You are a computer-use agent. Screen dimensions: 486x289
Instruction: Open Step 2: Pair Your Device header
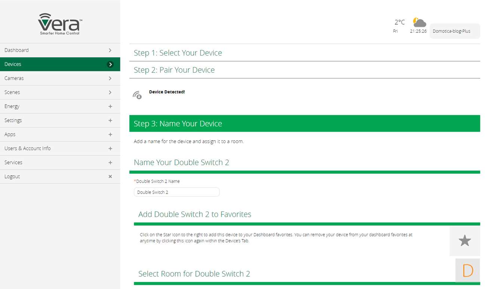[174, 70]
